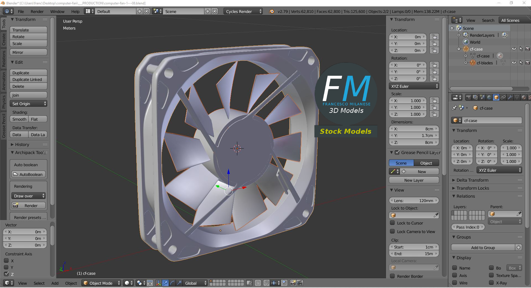Open the Scene properties tab icon
Viewport: 531px width, 288px height.
(x=482, y=97)
